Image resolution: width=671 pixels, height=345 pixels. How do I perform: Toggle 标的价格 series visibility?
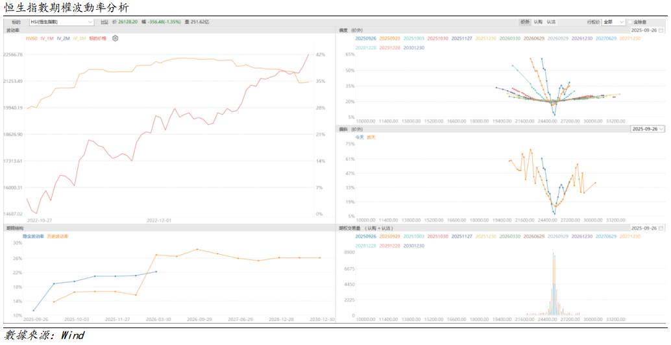coord(97,39)
